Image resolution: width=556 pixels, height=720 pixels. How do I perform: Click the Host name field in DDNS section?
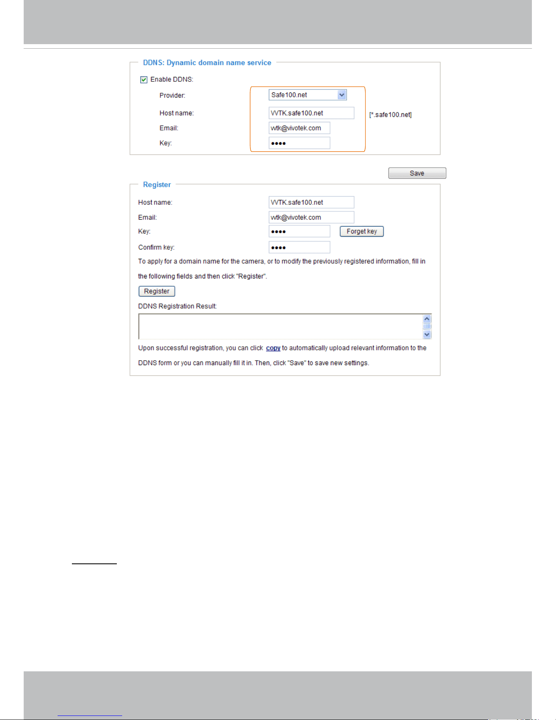(311, 113)
